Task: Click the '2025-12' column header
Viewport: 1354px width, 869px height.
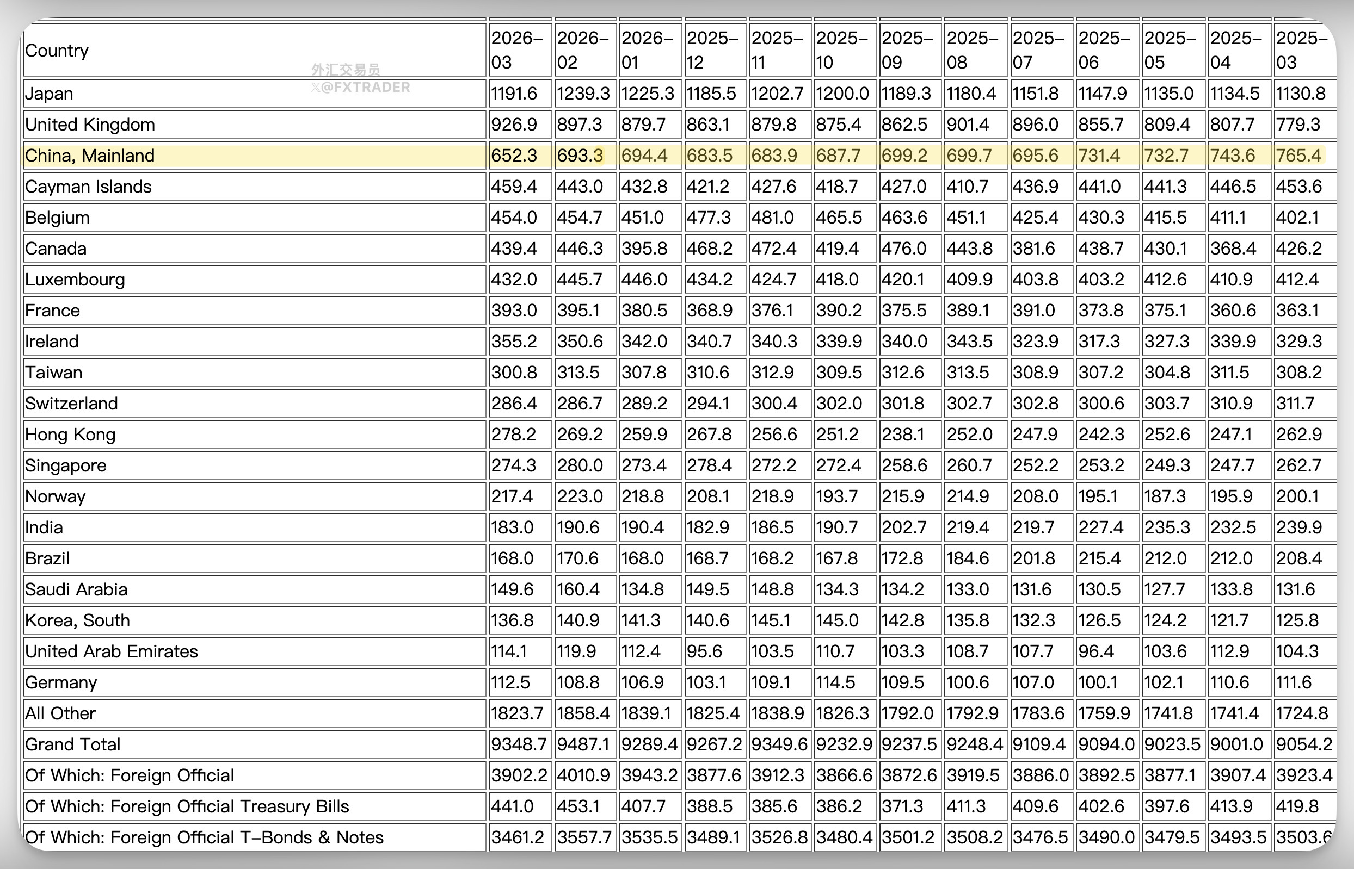Action: coord(716,50)
